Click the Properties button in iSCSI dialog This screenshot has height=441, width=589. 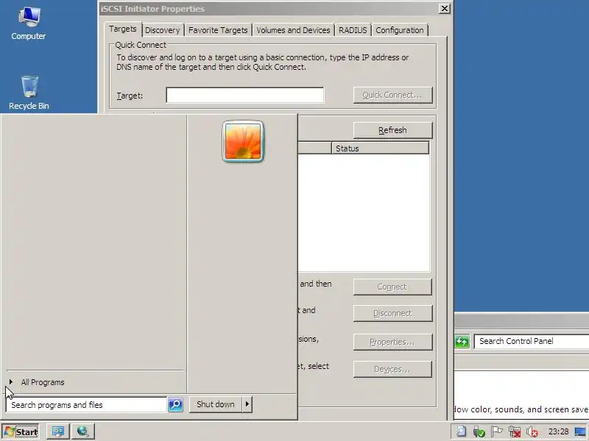pyautogui.click(x=392, y=342)
